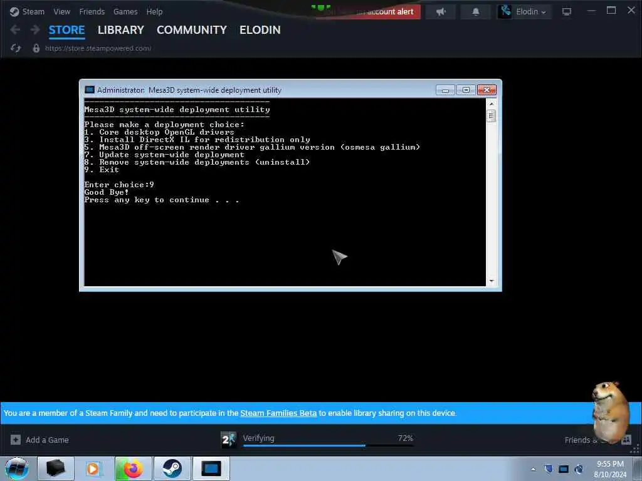The height and width of the screenshot is (481, 642).
Task: Click the verifying game thumbnail icon
Action: [228, 440]
